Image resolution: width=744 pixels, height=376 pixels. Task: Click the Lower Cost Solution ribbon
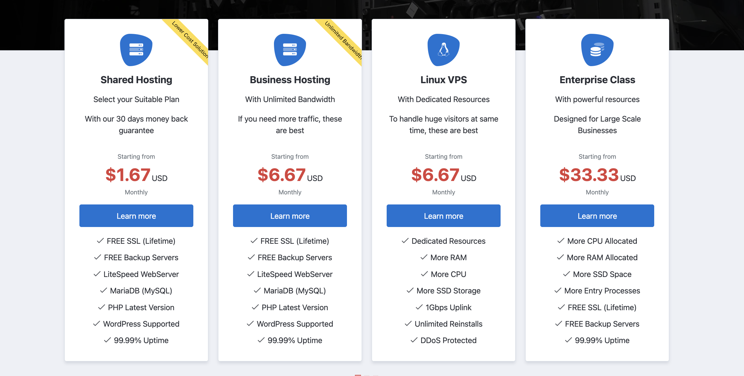(x=190, y=40)
